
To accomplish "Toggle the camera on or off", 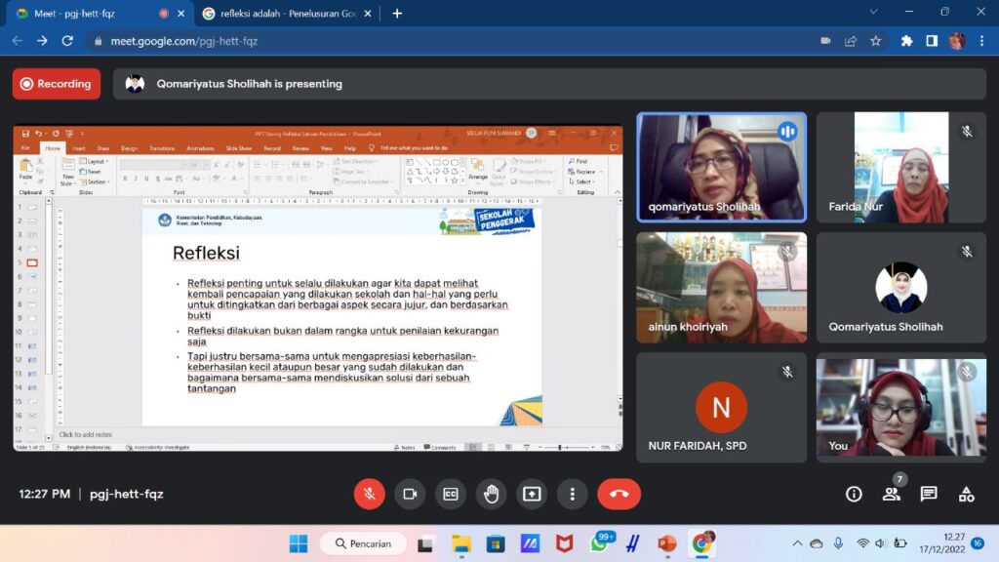I will pos(410,494).
